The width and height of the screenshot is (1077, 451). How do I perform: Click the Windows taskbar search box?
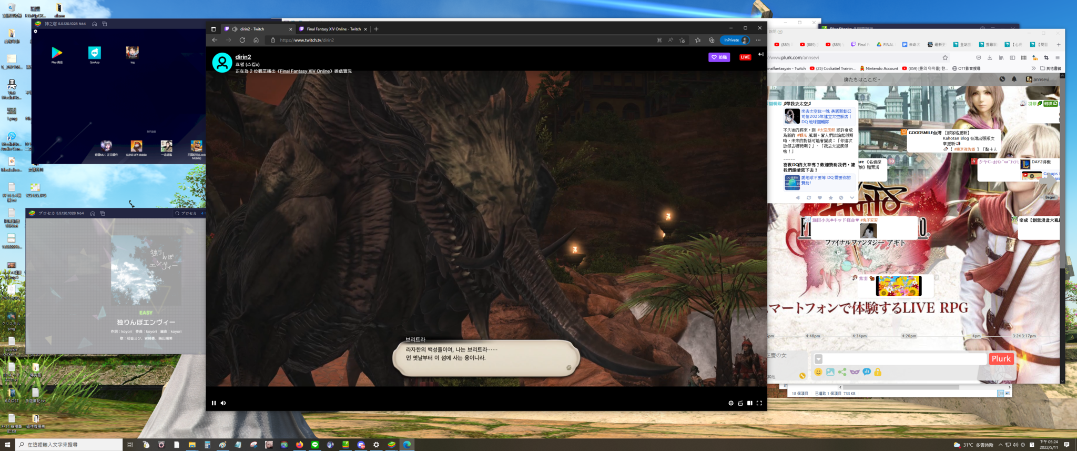click(x=69, y=445)
